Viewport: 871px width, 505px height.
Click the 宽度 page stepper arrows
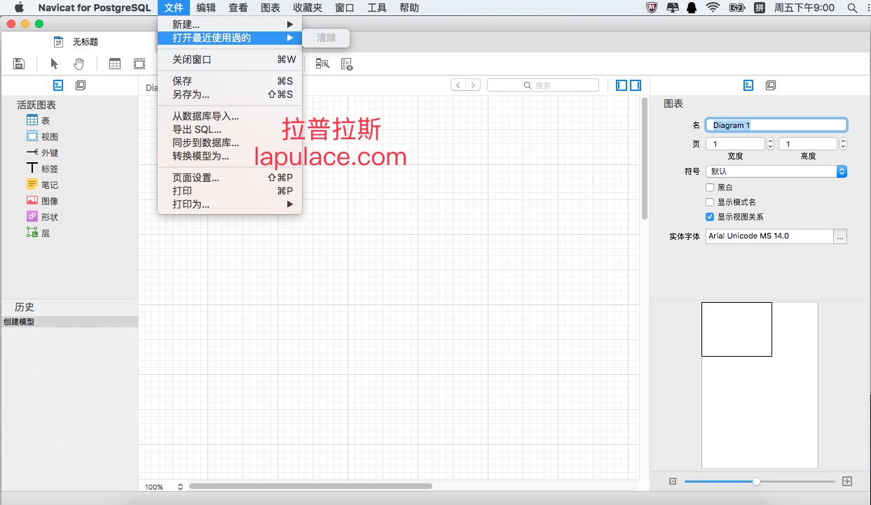[x=771, y=144]
